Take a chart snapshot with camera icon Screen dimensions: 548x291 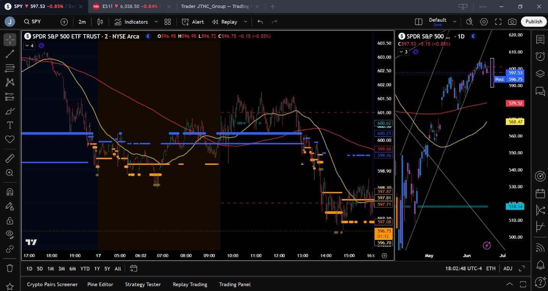512,22
